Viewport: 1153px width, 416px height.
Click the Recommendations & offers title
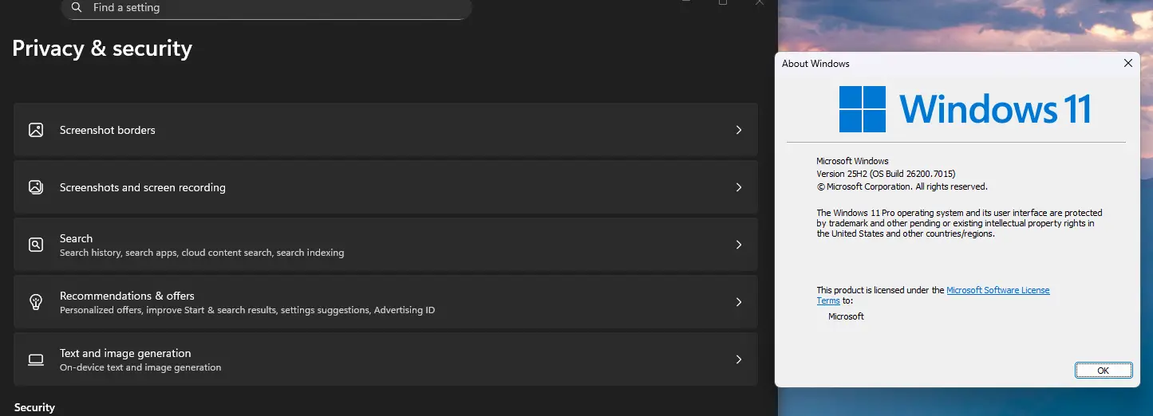[127, 296]
